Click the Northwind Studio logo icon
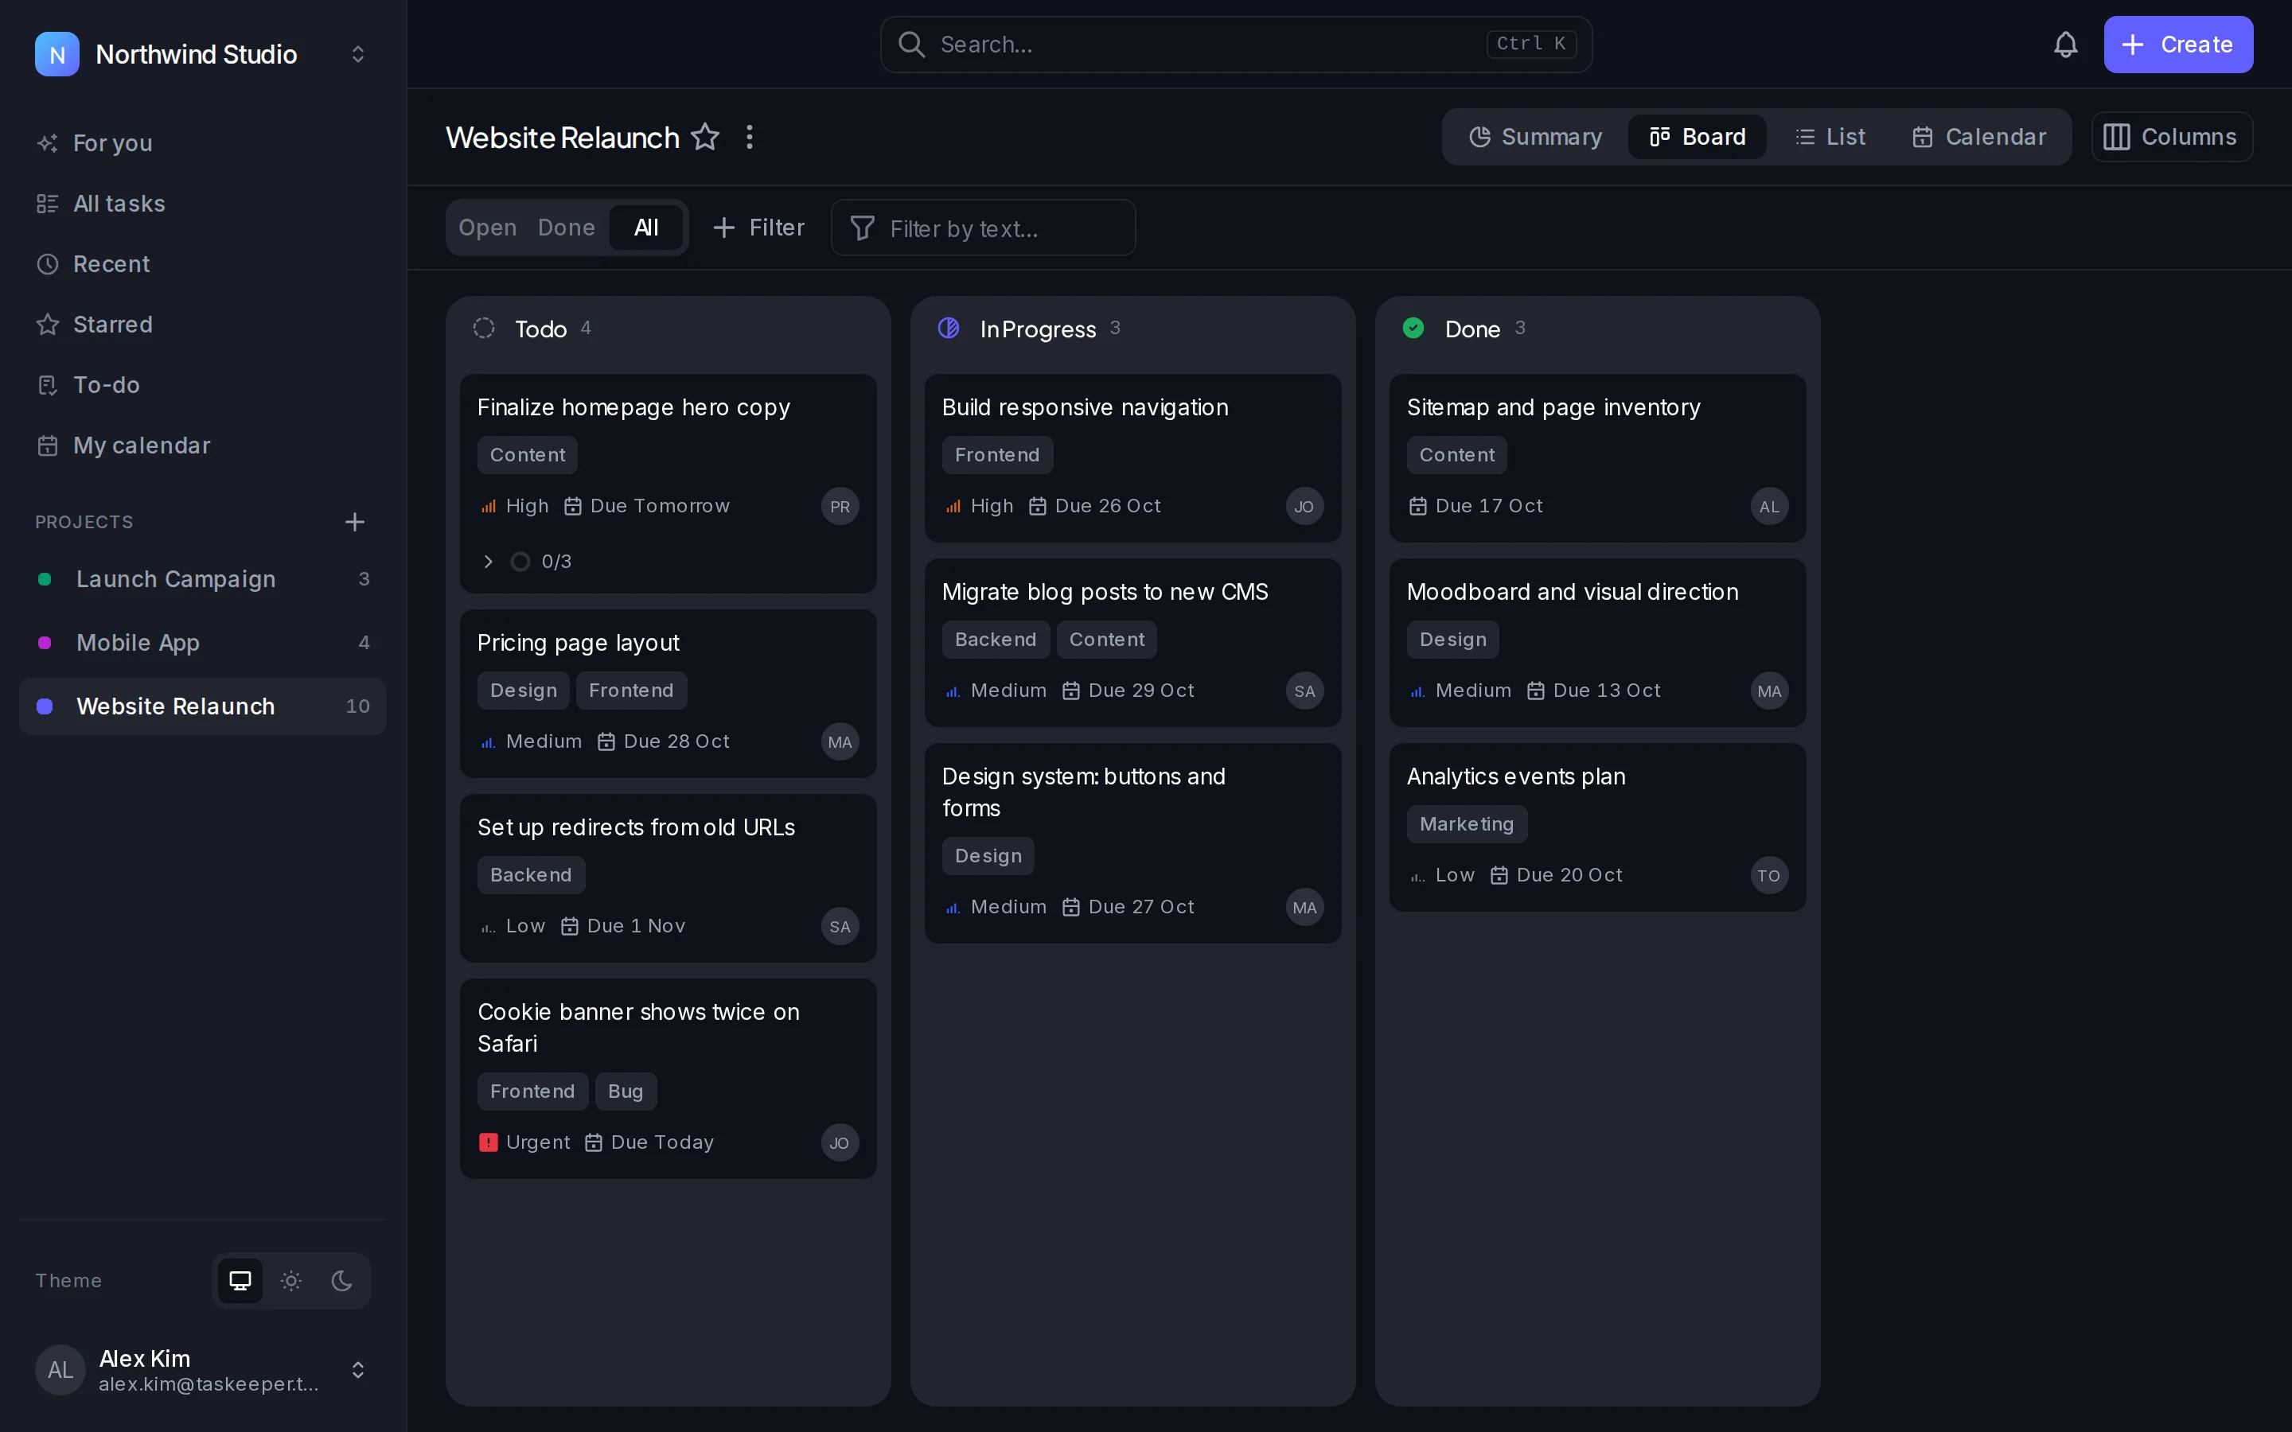This screenshot has height=1432, width=2292. pyautogui.click(x=57, y=54)
